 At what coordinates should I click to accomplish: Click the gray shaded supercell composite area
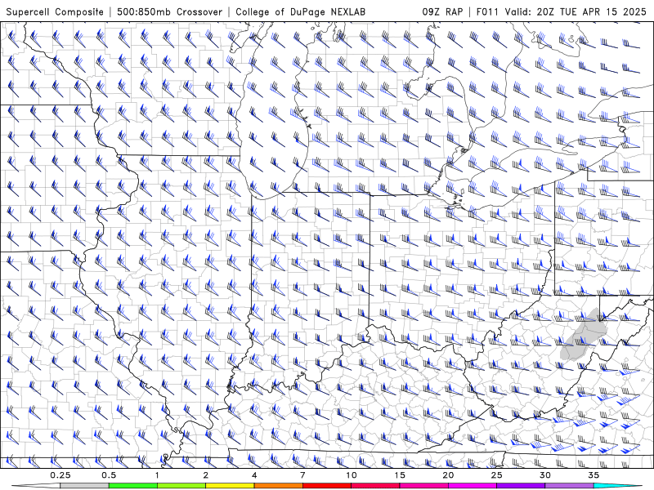coord(584,335)
